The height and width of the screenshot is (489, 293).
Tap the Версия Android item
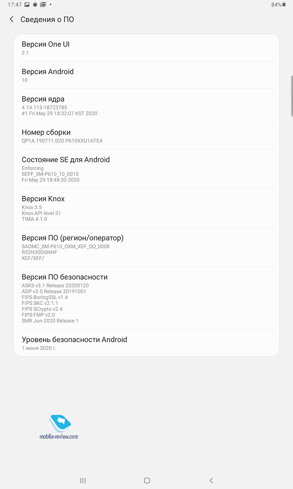[146, 75]
